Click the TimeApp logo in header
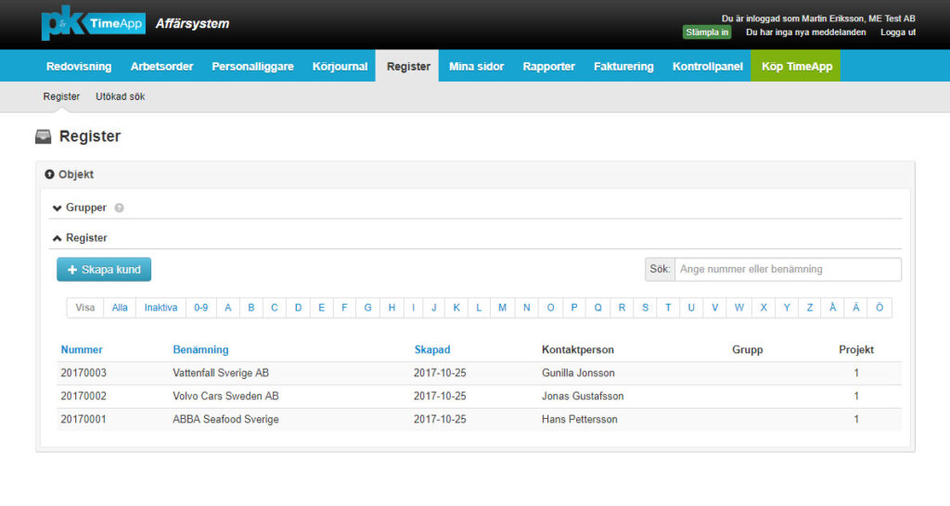The width and height of the screenshot is (950, 506). (93, 24)
